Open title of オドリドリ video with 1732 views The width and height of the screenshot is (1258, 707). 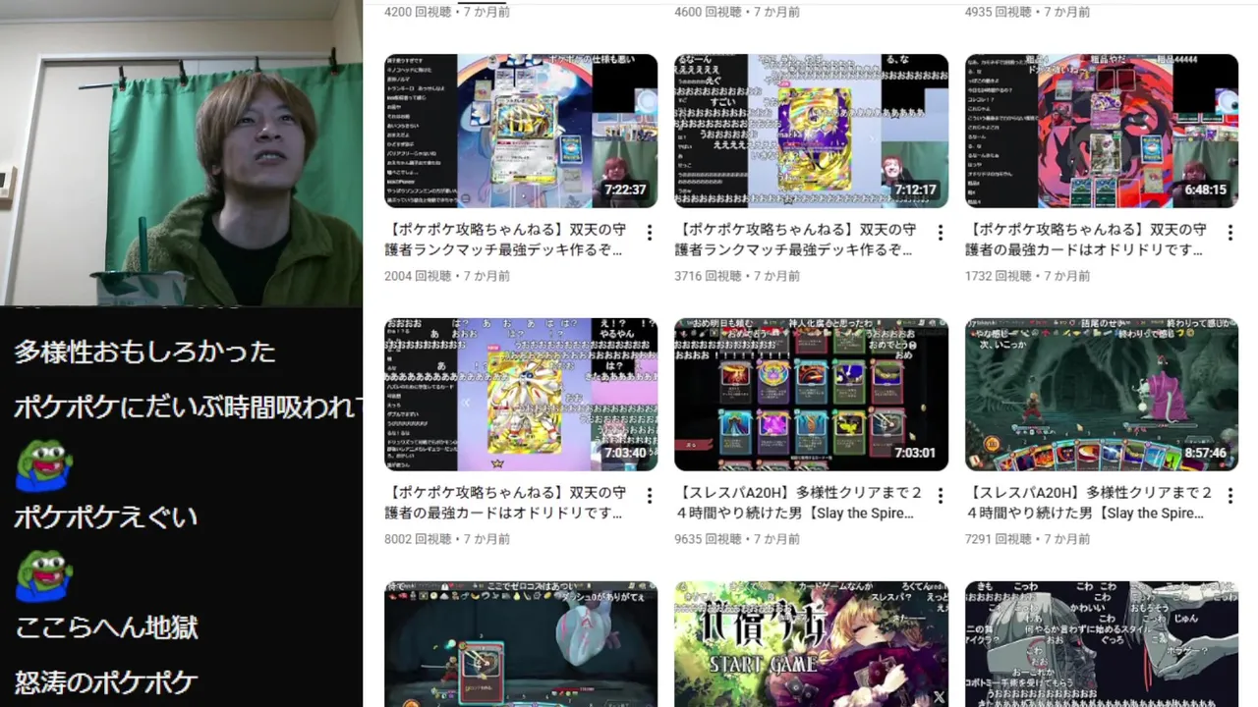[x=1086, y=240]
